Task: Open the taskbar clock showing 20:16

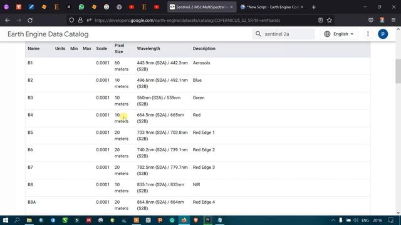Action: coord(377,220)
